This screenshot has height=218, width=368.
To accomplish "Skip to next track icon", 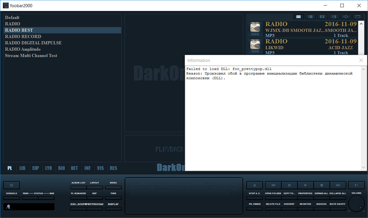I will [x=338, y=185].
